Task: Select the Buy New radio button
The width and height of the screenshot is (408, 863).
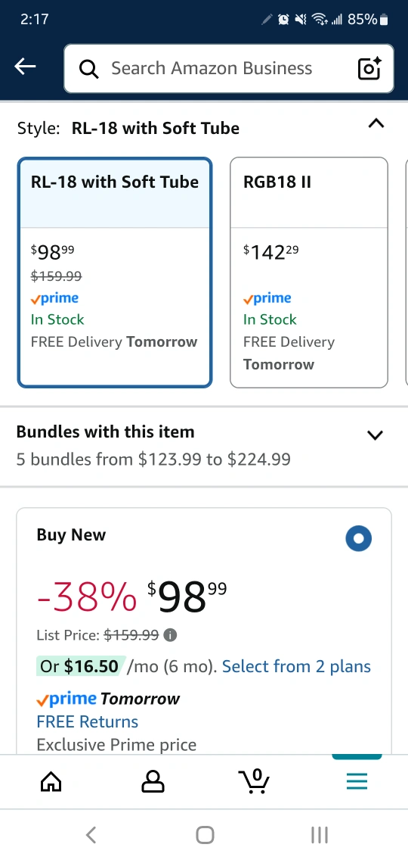Action: click(x=359, y=538)
